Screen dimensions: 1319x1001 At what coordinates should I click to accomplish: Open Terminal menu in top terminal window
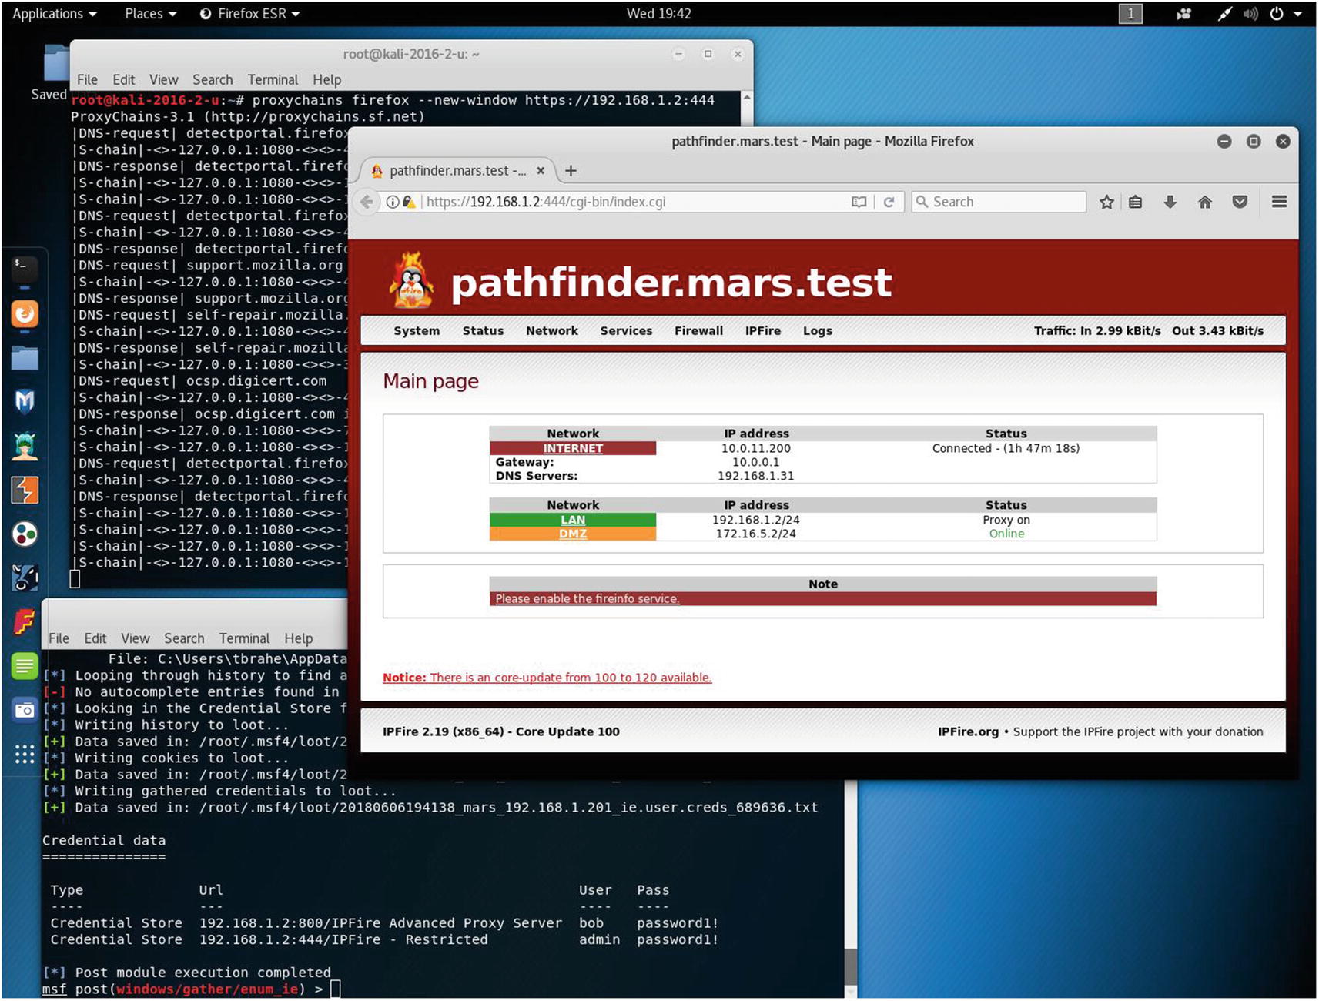(273, 79)
